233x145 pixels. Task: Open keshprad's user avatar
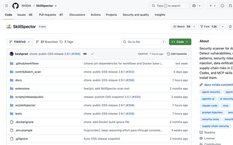tap(11, 54)
